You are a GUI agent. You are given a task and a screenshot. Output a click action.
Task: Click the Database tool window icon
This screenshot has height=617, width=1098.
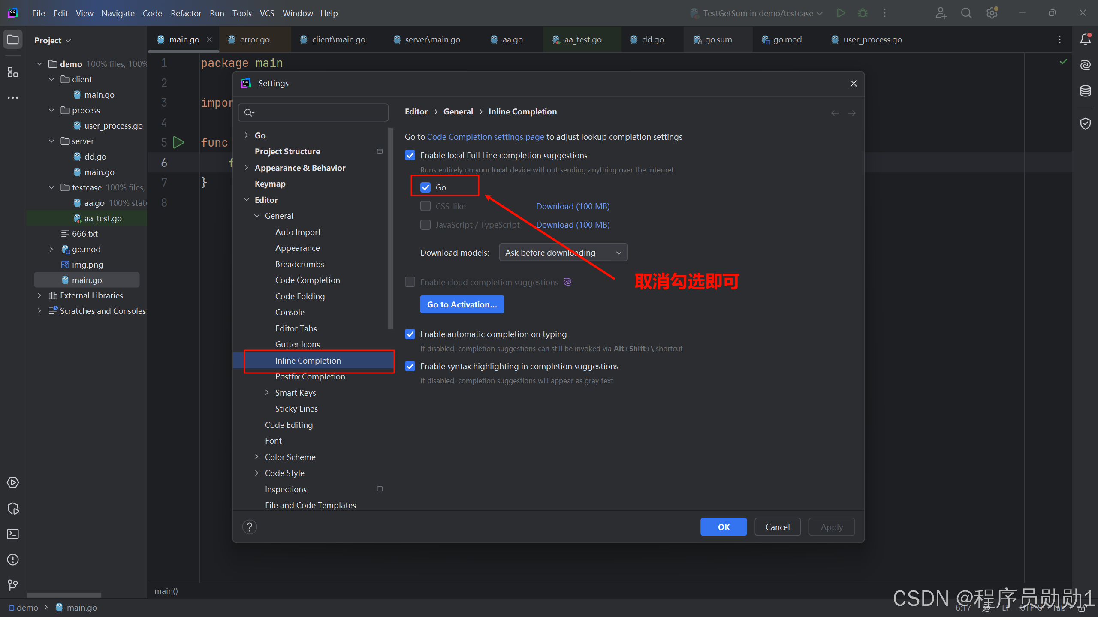[1085, 91]
